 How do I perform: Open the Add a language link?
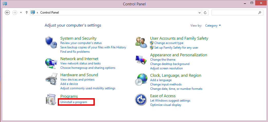click(x=161, y=80)
